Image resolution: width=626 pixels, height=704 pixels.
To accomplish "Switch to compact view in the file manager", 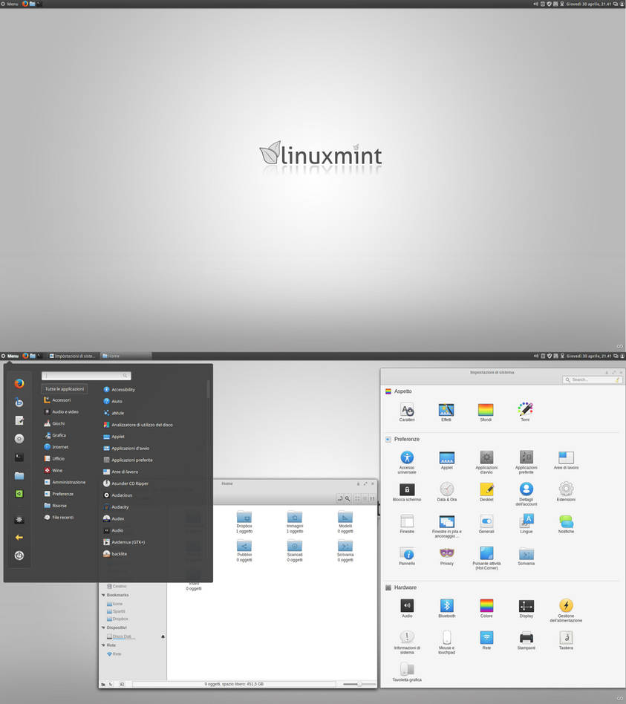I will click(371, 499).
